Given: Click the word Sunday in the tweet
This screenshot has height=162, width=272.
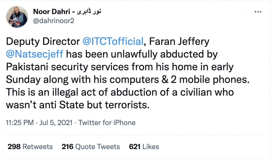Looking at the screenshot, I should coord(23,79).
